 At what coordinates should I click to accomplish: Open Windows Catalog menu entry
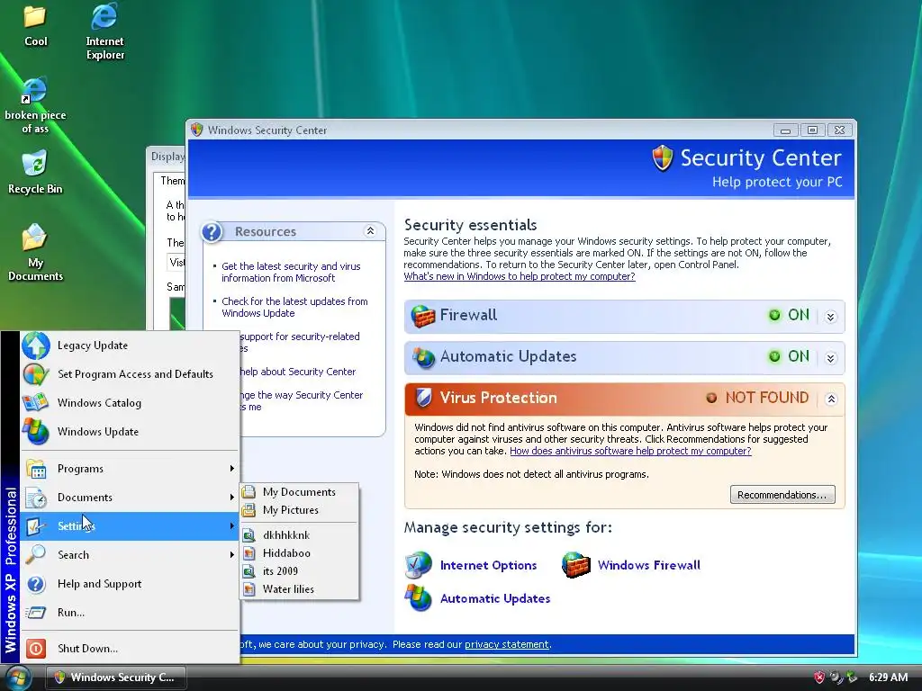pos(131,403)
